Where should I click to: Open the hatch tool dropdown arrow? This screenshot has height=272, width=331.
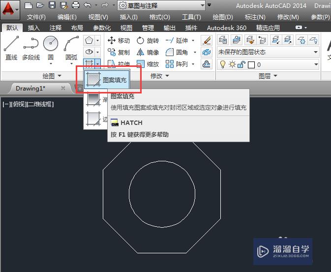coord(98,63)
